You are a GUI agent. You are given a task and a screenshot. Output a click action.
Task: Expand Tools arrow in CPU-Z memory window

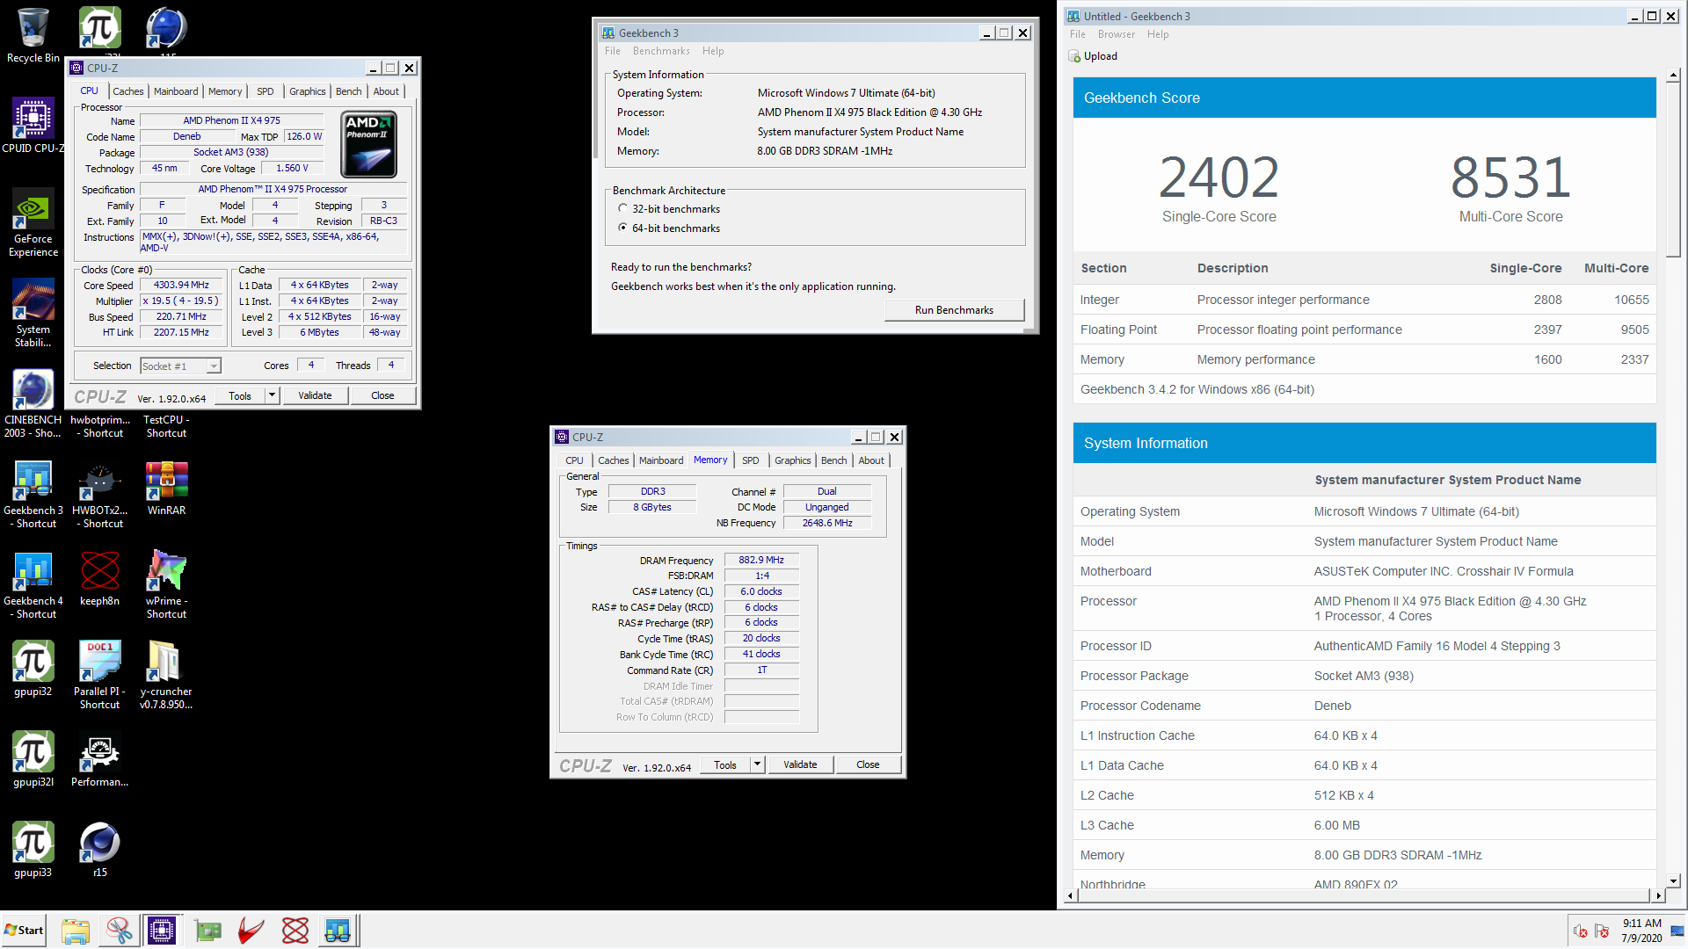click(757, 764)
